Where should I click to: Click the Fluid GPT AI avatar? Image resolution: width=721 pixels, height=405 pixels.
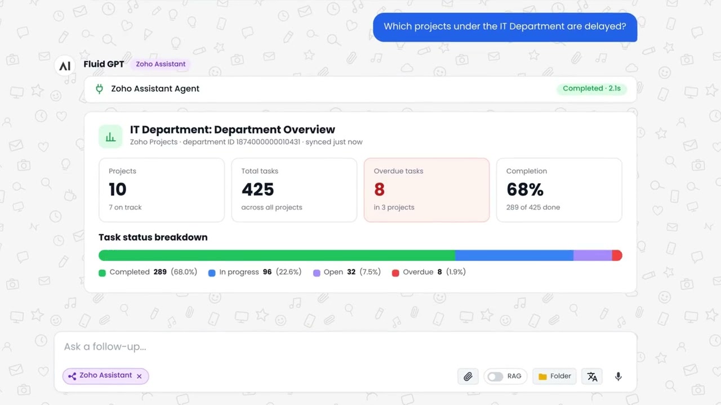coord(65,66)
